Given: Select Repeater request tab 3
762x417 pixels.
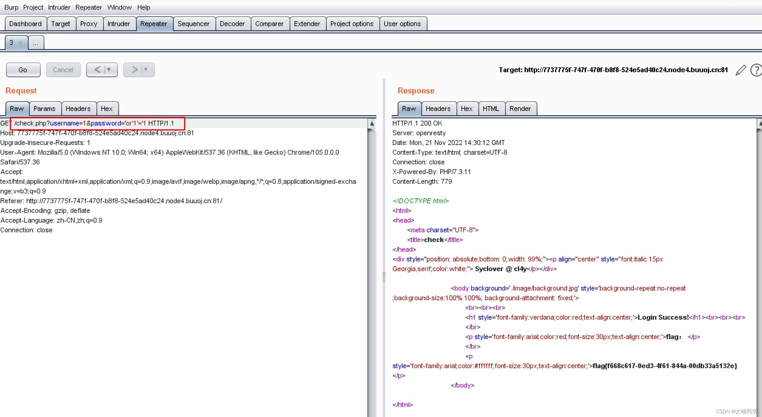Looking at the screenshot, I should click(12, 42).
